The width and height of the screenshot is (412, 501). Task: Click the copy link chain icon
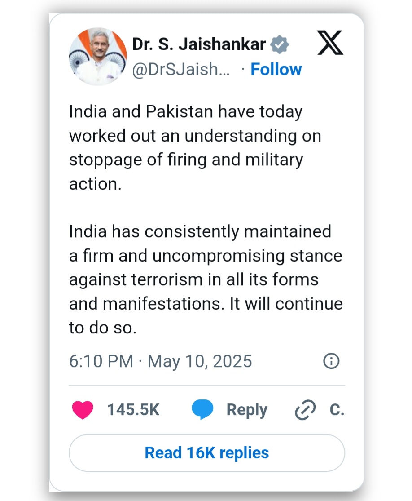305,410
